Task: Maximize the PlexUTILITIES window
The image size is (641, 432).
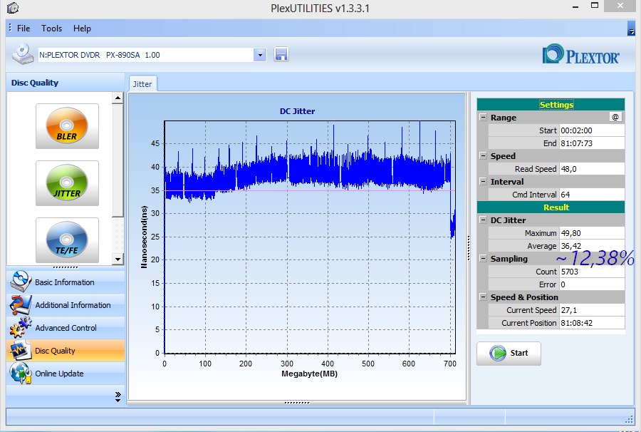Action: coord(595,6)
